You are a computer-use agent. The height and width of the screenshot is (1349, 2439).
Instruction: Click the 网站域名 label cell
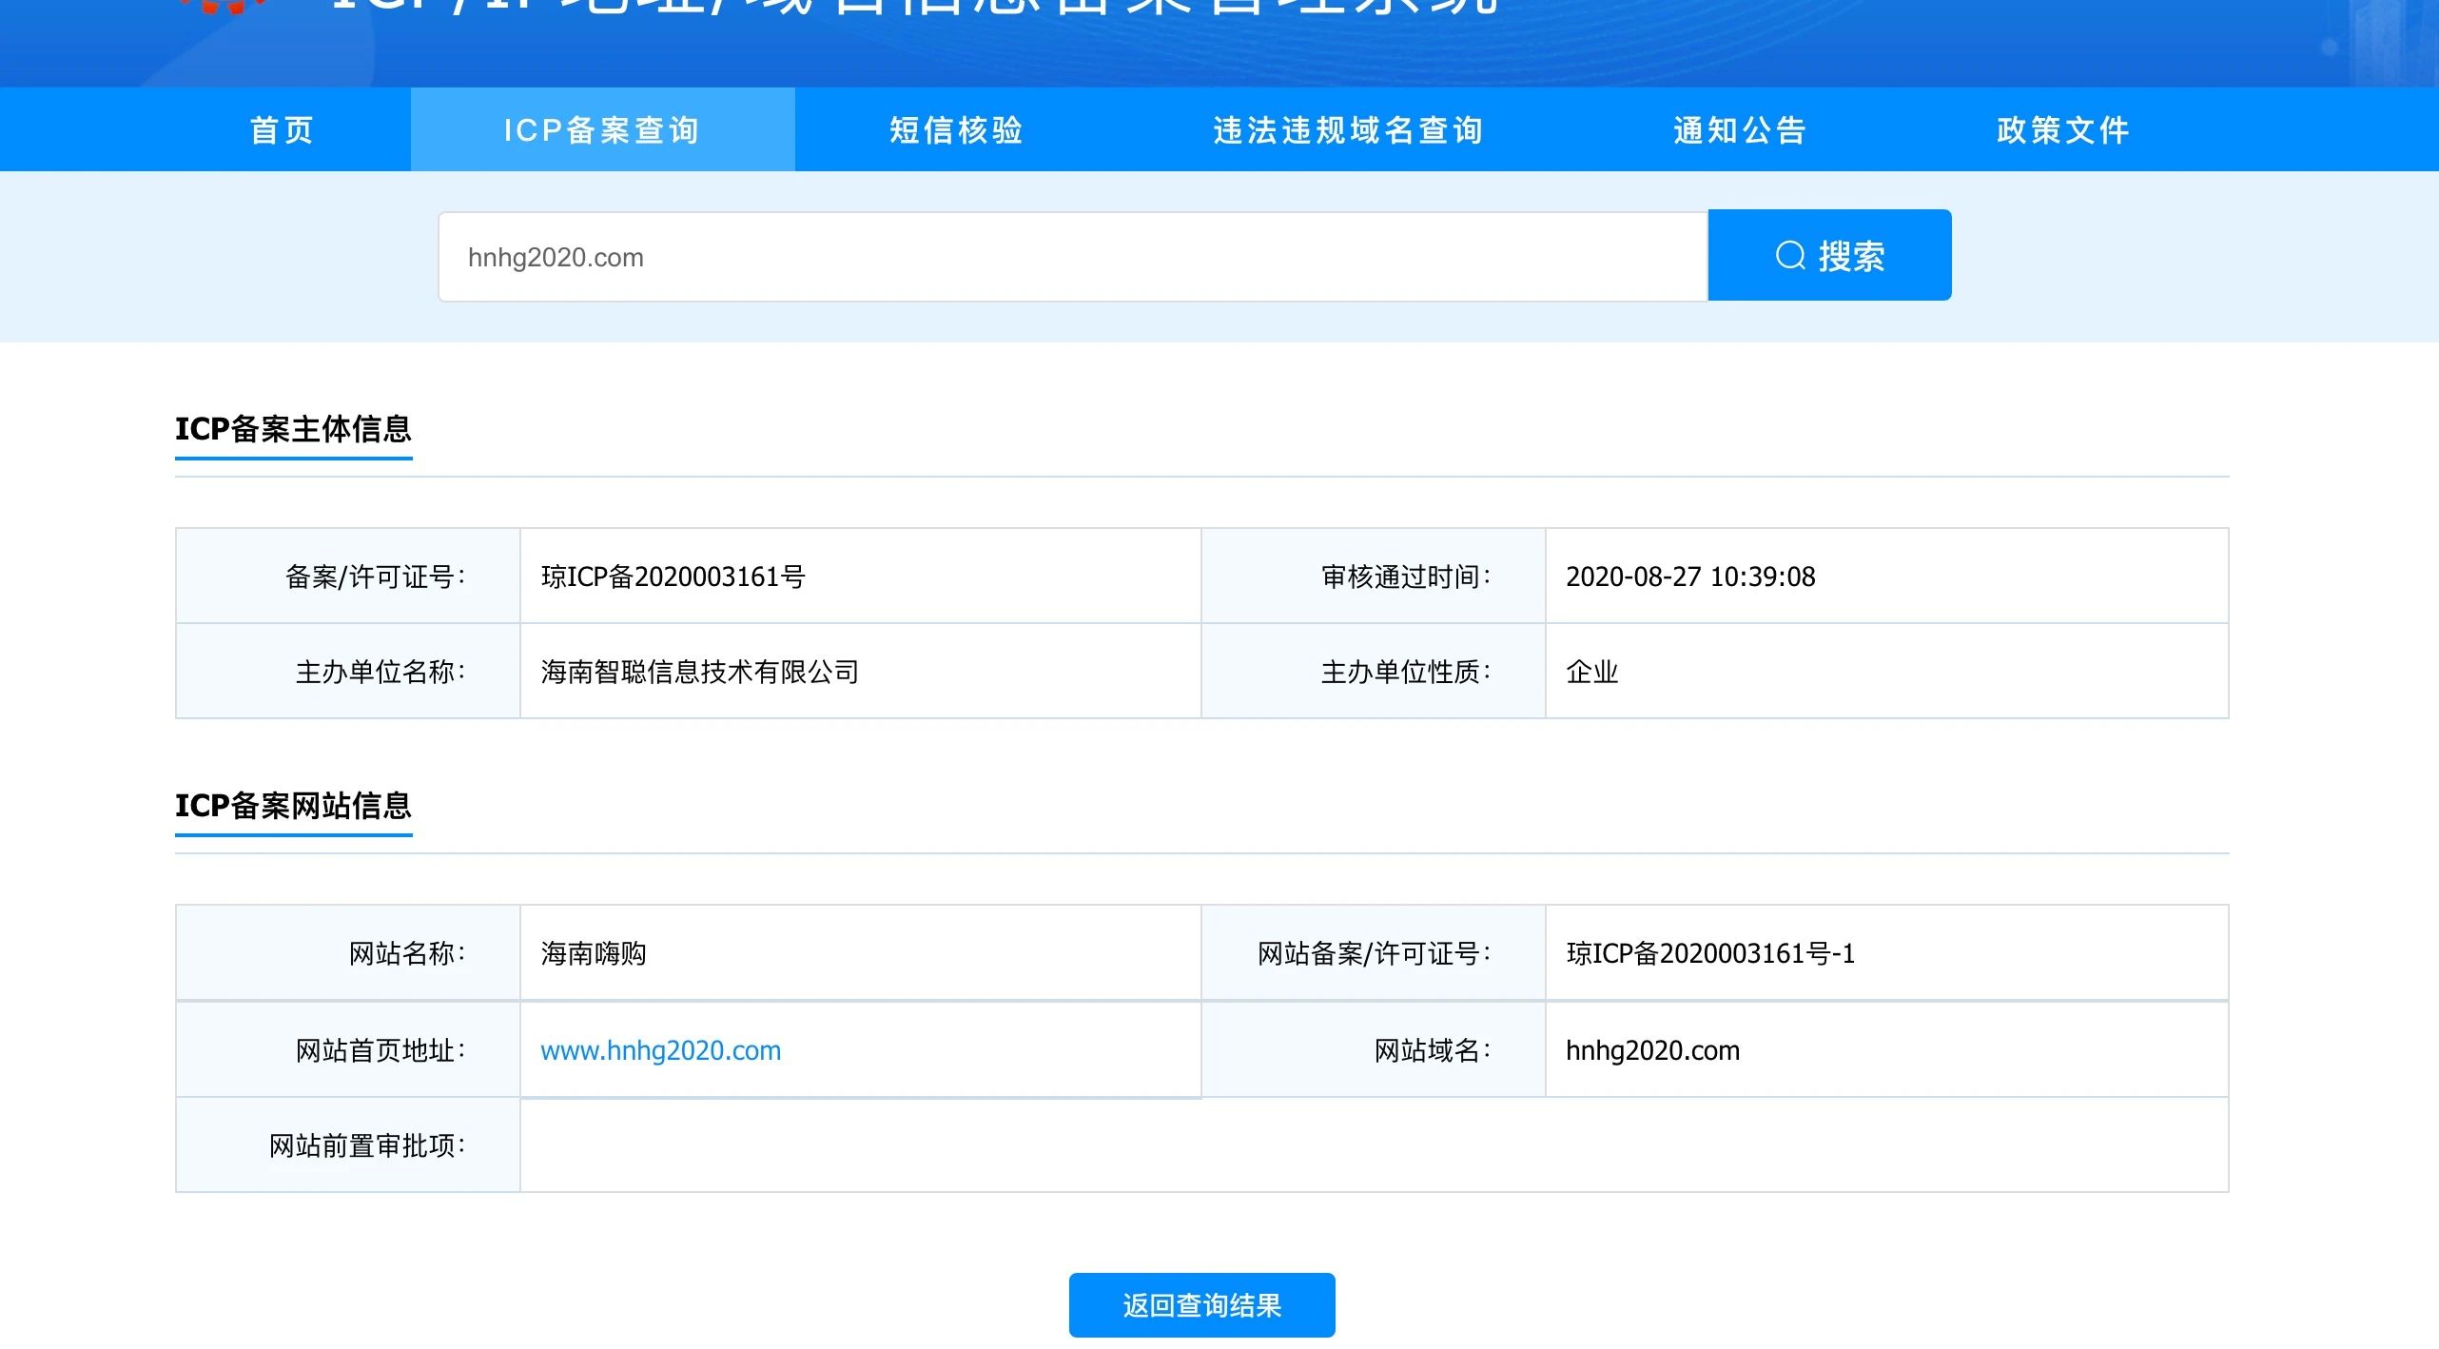pos(1374,1050)
